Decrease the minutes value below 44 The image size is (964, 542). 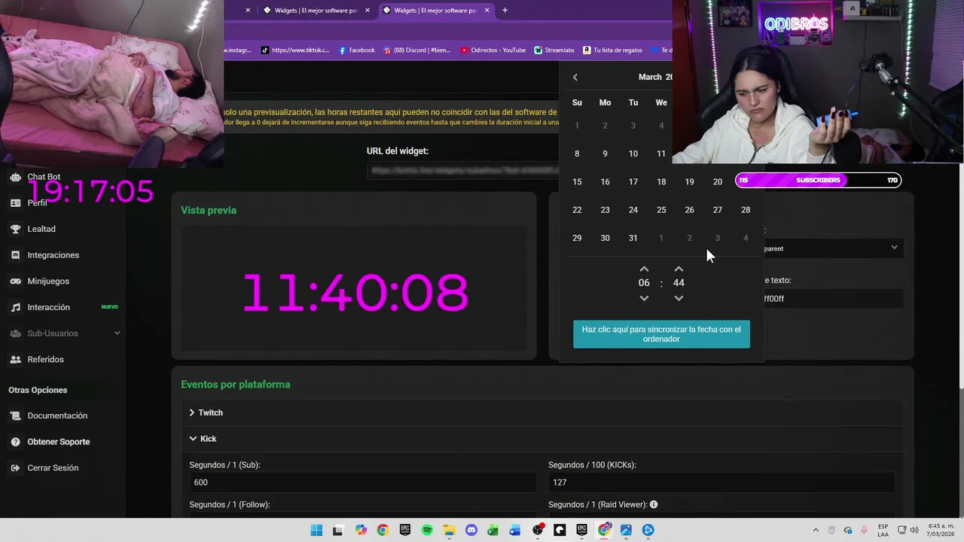[x=679, y=298]
